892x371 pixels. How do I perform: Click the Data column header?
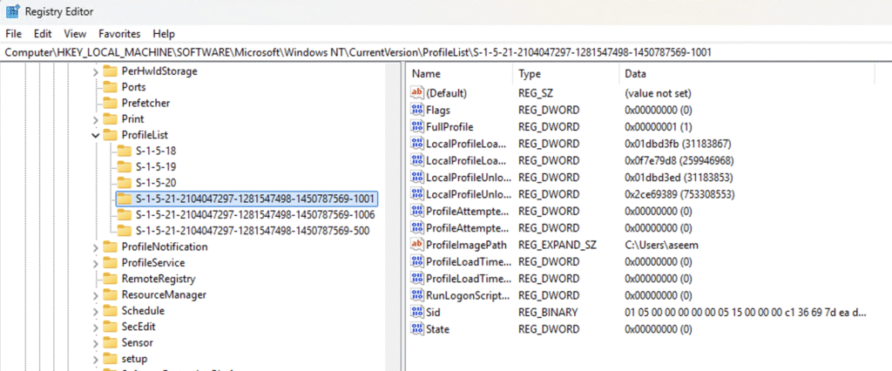coord(636,75)
